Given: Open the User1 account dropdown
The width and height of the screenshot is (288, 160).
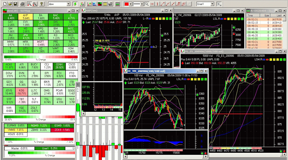Looking at the screenshot, I should pos(212,4).
